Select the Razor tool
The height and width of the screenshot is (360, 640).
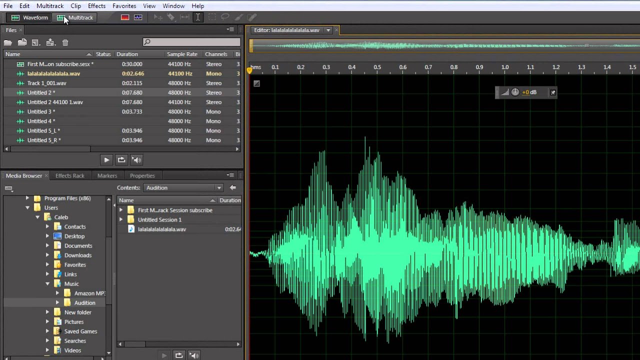coord(171,17)
